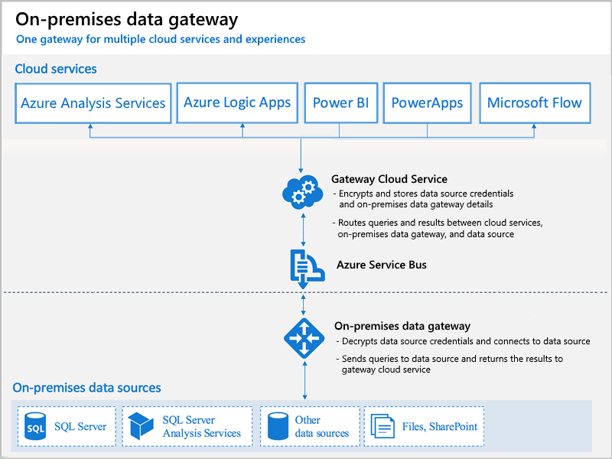This screenshot has width=612, height=459.
Task: Toggle the Microsoft Flow service box
Action: pyautogui.click(x=535, y=103)
